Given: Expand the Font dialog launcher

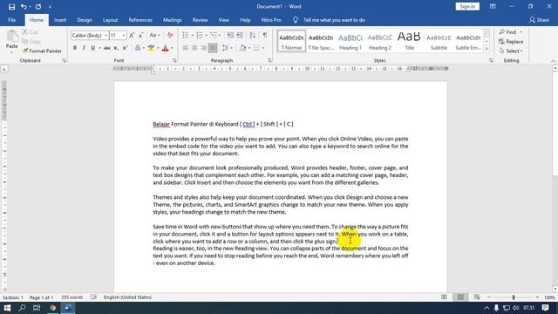Looking at the screenshot, I should coord(174,60).
